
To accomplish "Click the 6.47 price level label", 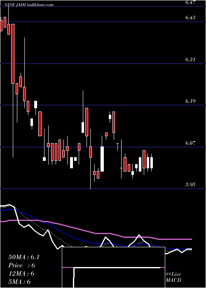I will 190,2.
